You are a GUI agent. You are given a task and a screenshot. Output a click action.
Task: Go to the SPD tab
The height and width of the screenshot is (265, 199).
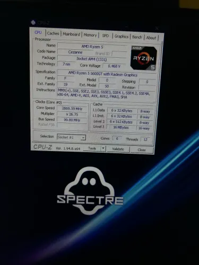pos(106,36)
